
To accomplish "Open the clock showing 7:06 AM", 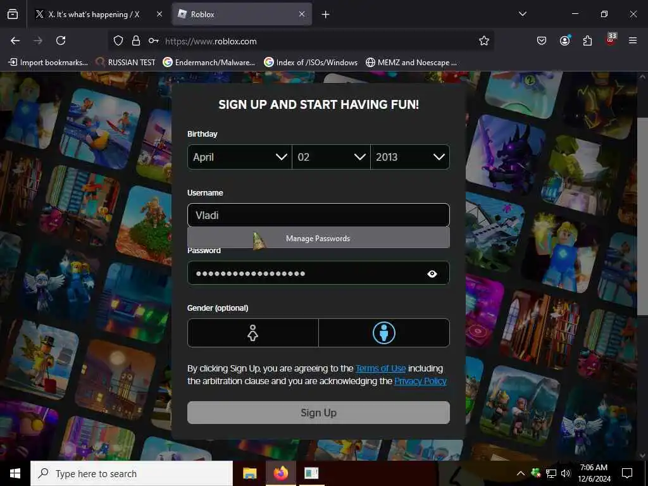I will tap(594, 473).
